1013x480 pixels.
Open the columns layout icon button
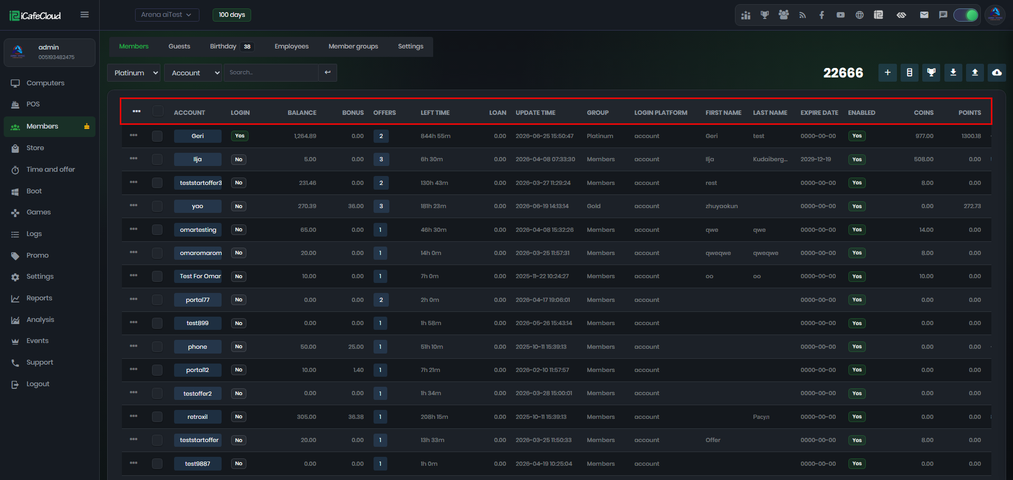pyautogui.click(x=910, y=73)
